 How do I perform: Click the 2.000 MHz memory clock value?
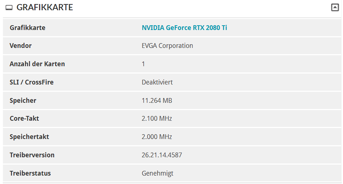(157, 137)
